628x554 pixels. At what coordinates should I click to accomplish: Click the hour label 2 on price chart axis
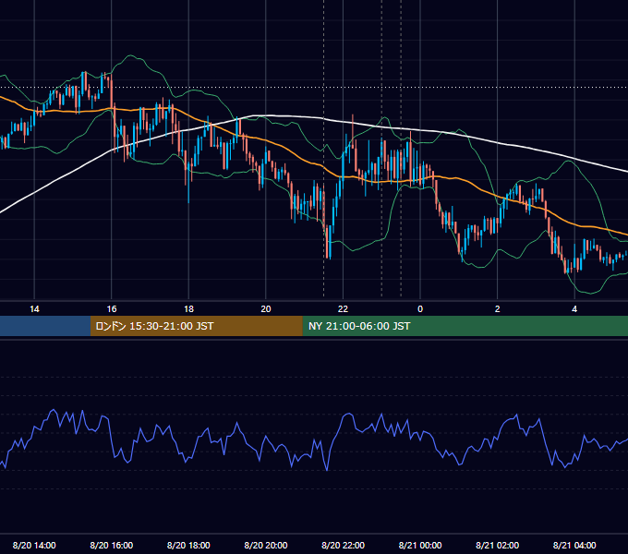(x=498, y=309)
